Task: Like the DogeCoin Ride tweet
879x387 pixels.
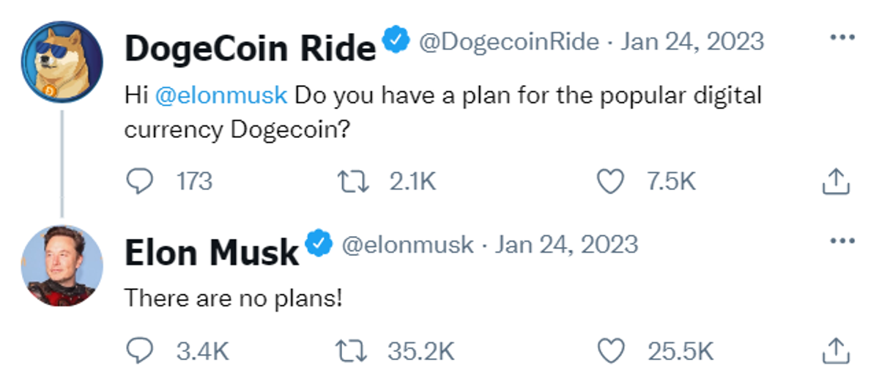Action: click(x=610, y=181)
